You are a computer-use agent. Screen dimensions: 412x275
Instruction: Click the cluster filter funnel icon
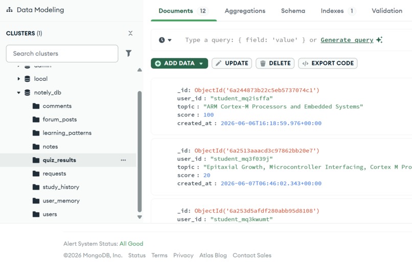click(128, 53)
